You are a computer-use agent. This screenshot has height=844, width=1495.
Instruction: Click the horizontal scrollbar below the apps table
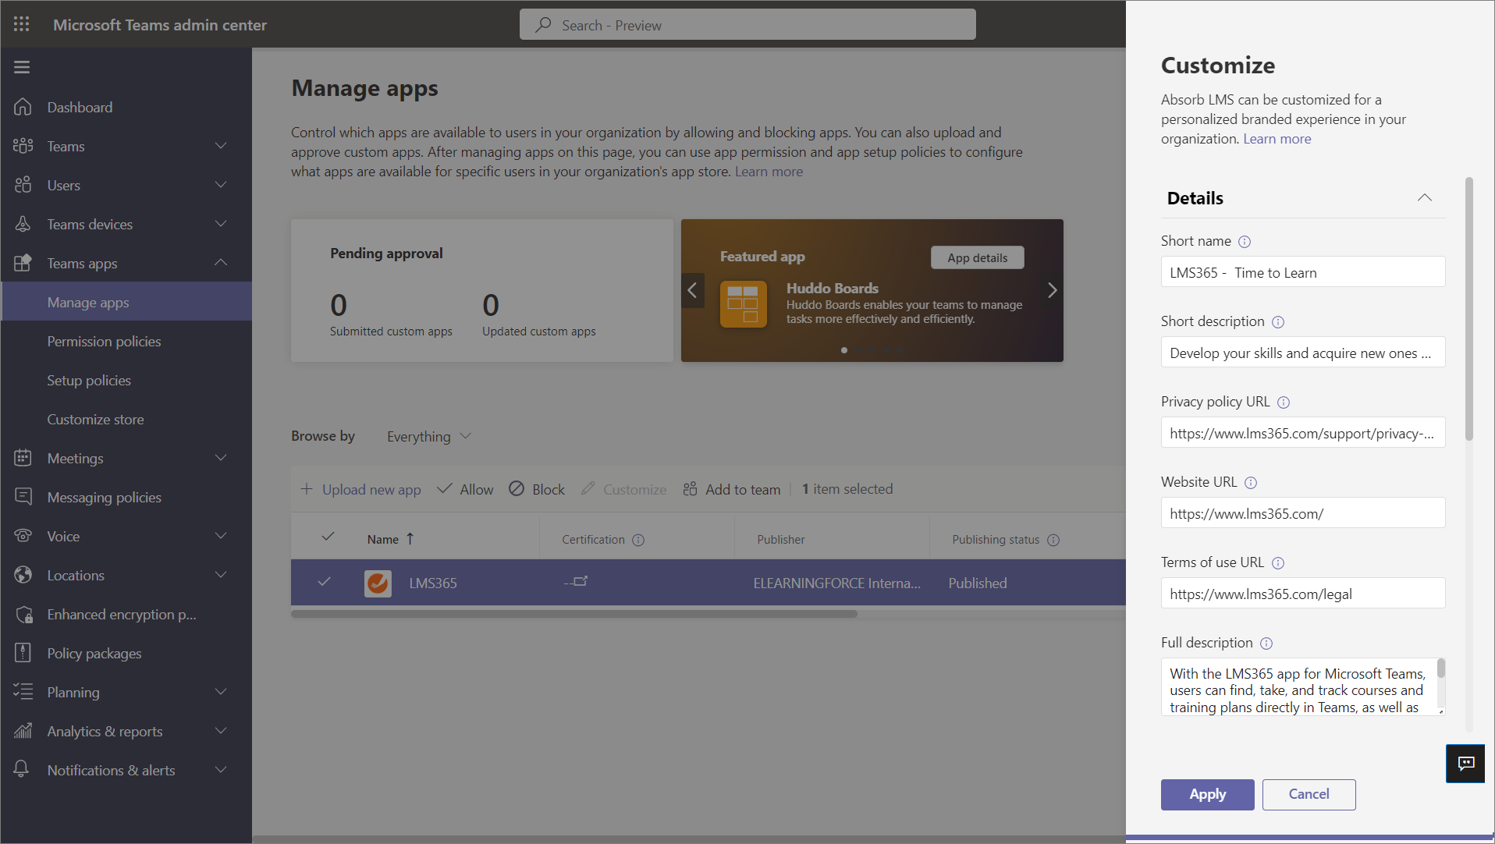click(574, 614)
